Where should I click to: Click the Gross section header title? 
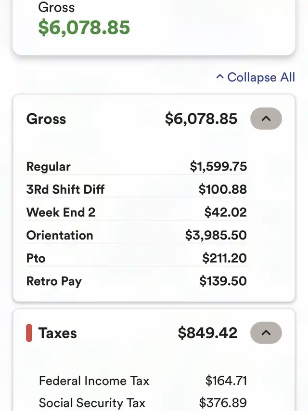click(46, 119)
